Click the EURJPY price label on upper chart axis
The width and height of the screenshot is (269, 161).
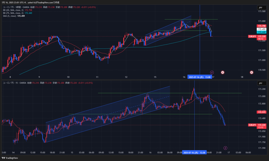[252, 36]
